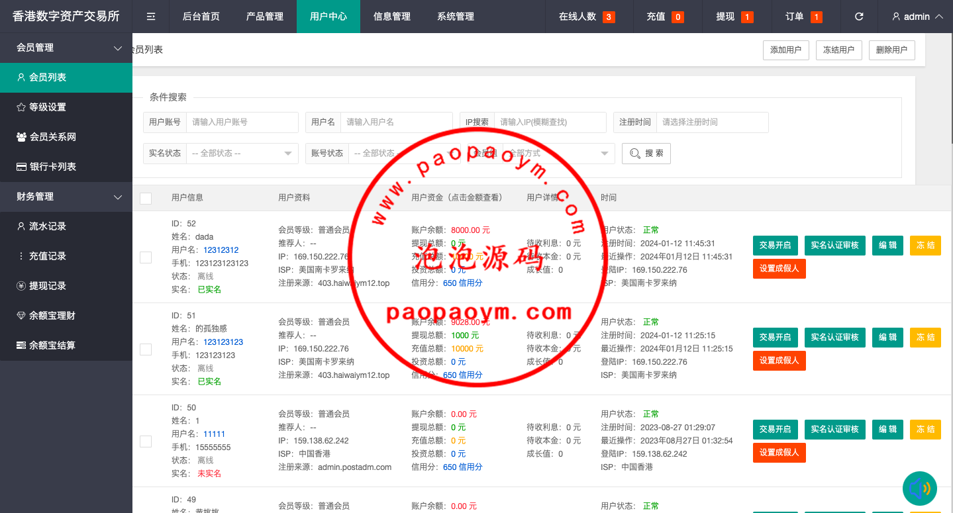Click the 冻结用户 button
The height and width of the screenshot is (513, 953).
[838, 50]
